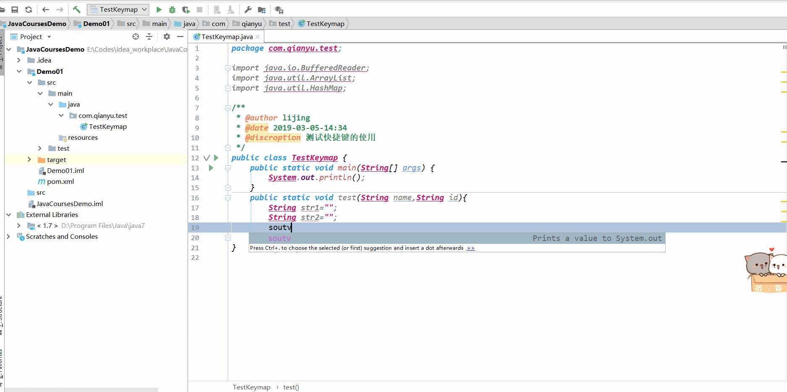Image resolution: width=787 pixels, height=392 pixels.
Task: Expand the target folder
Action: tap(29, 159)
